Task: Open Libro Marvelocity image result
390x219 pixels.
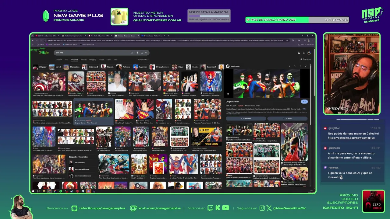Action: pos(76,84)
